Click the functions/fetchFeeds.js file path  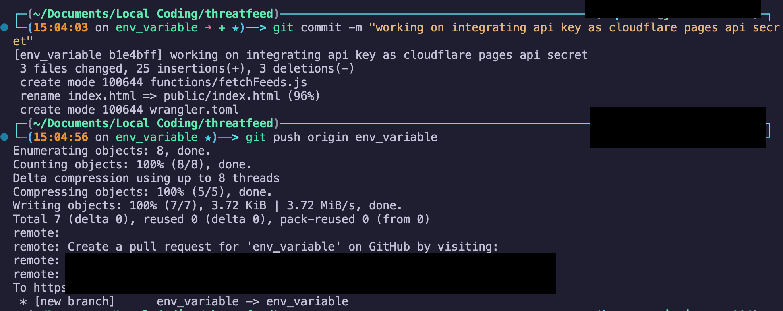pos(228,83)
